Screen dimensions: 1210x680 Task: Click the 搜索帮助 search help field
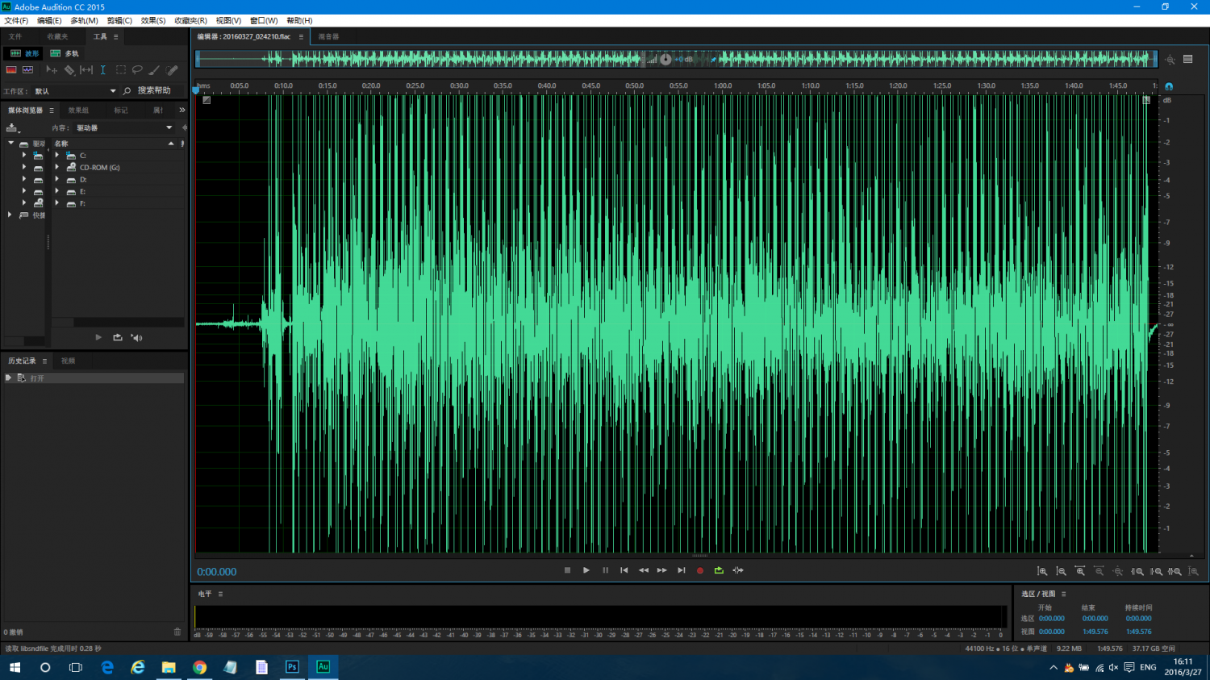point(154,90)
